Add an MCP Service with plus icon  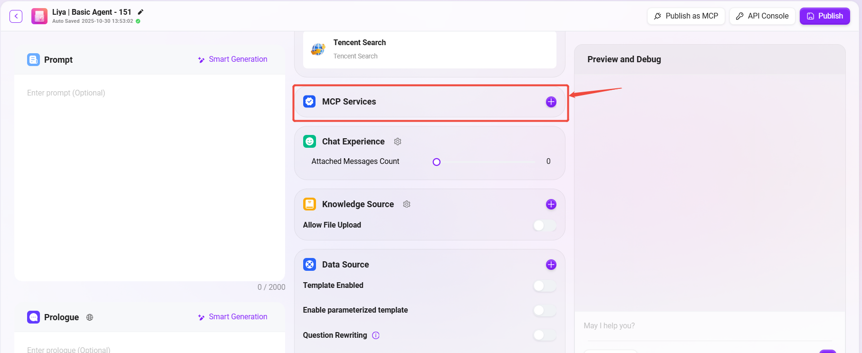pyautogui.click(x=551, y=102)
